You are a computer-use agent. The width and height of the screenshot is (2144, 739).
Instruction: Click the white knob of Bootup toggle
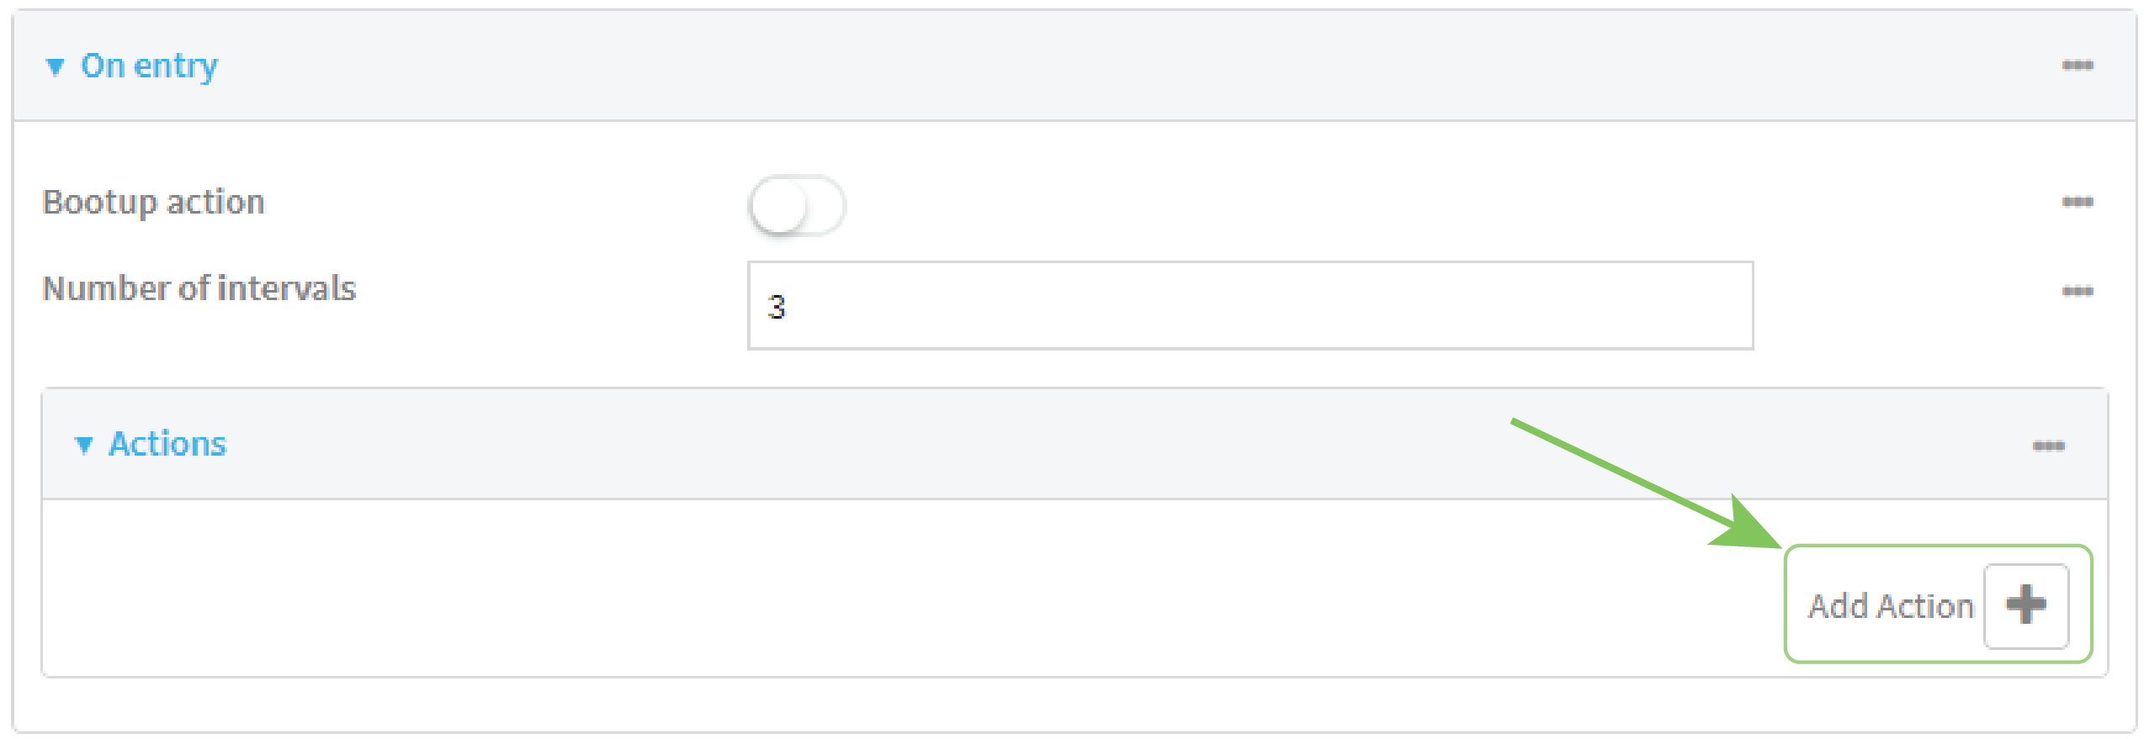coord(779,207)
